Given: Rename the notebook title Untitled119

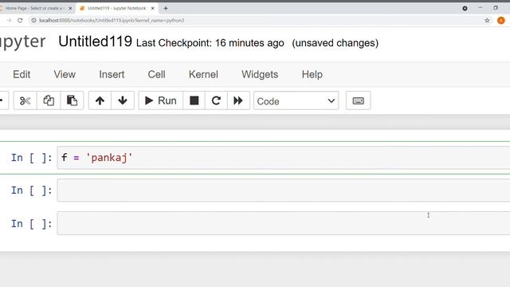Looking at the screenshot, I should point(96,41).
